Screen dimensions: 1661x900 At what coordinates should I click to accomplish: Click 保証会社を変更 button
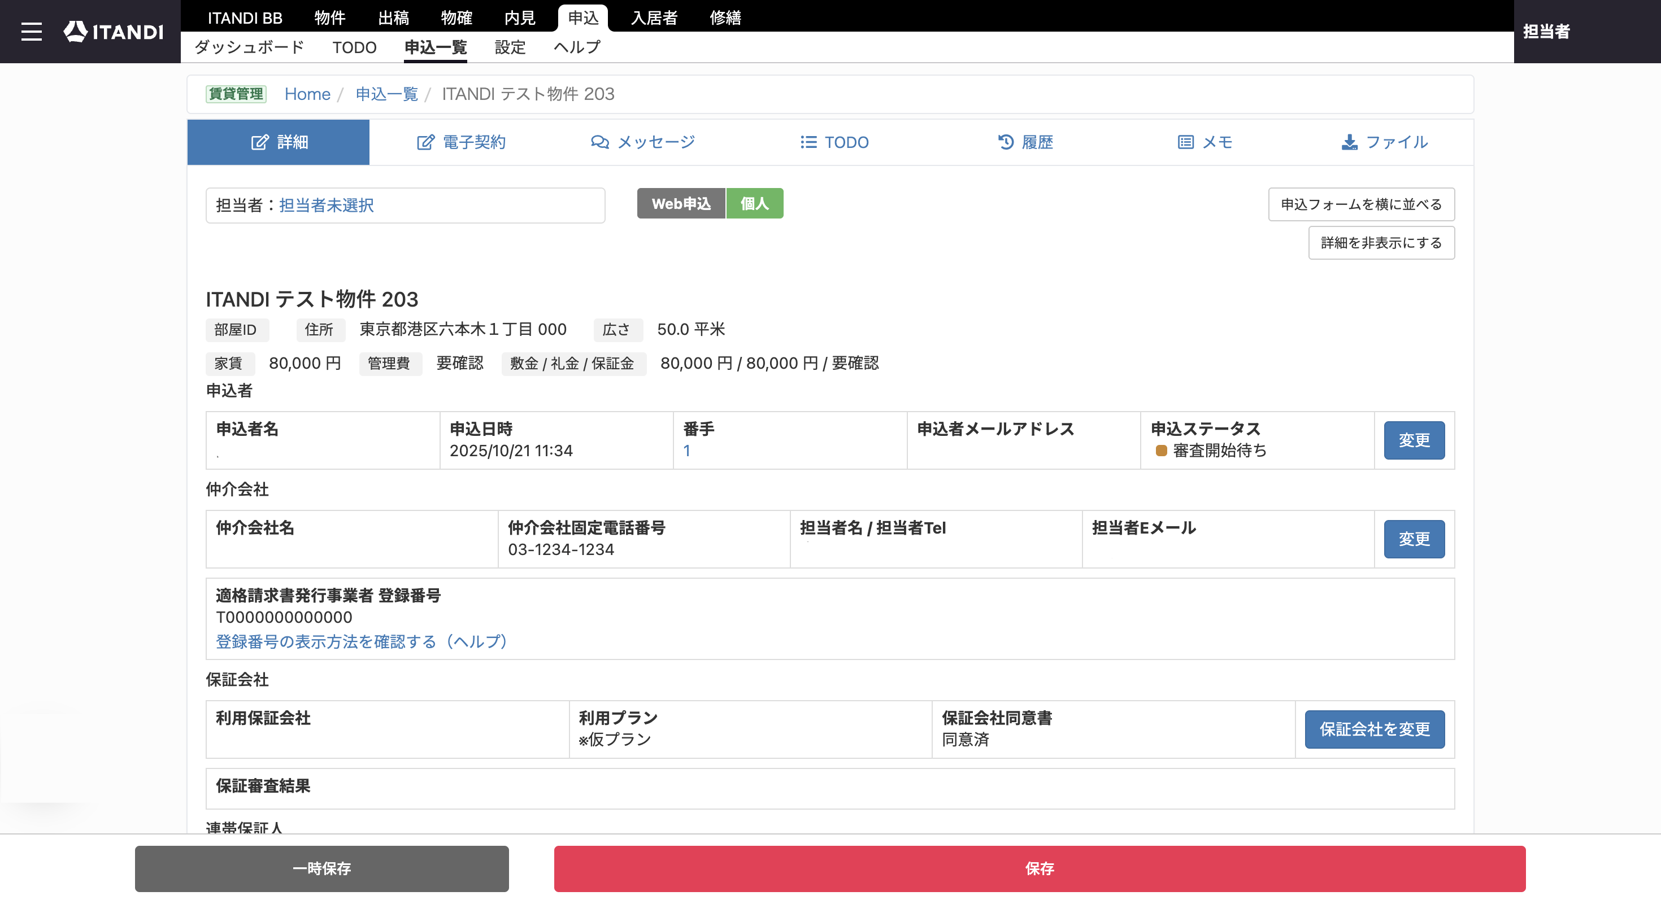pyautogui.click(x=1375, y=729)
